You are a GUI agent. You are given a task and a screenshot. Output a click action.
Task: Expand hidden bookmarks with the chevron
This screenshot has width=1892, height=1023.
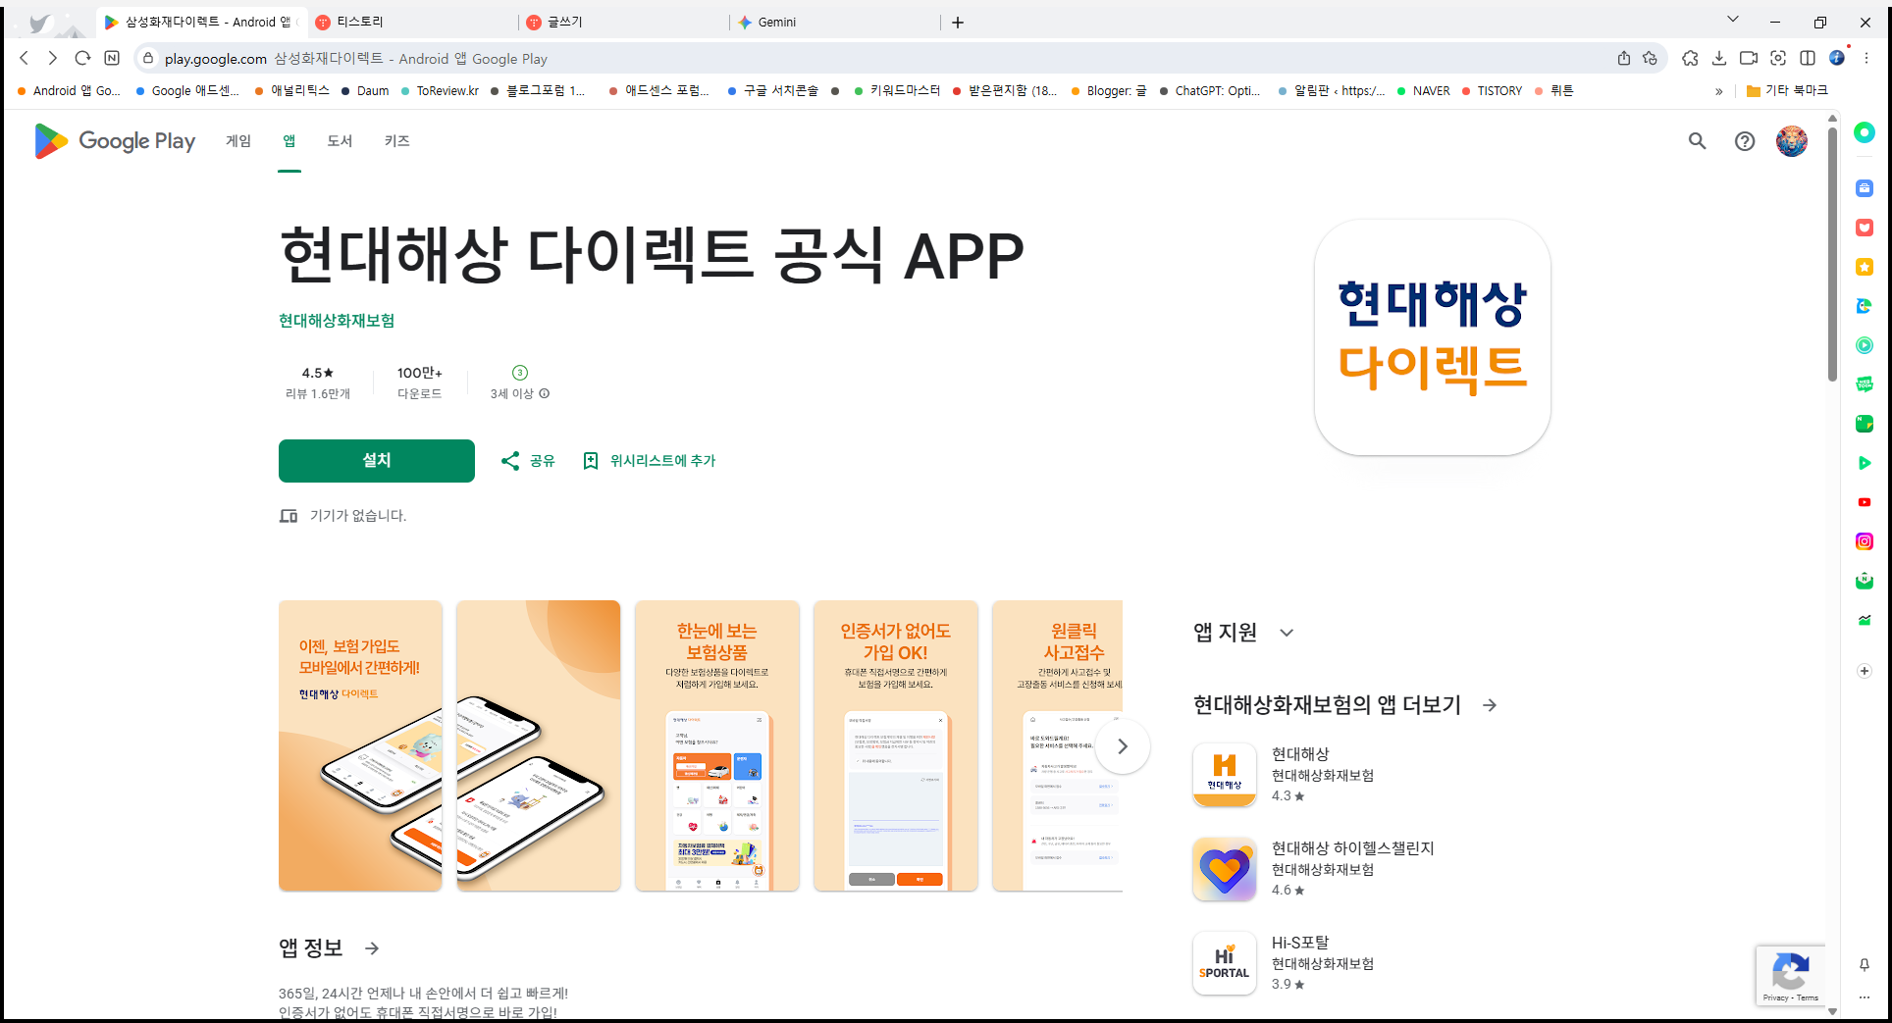click(1719, 90)
